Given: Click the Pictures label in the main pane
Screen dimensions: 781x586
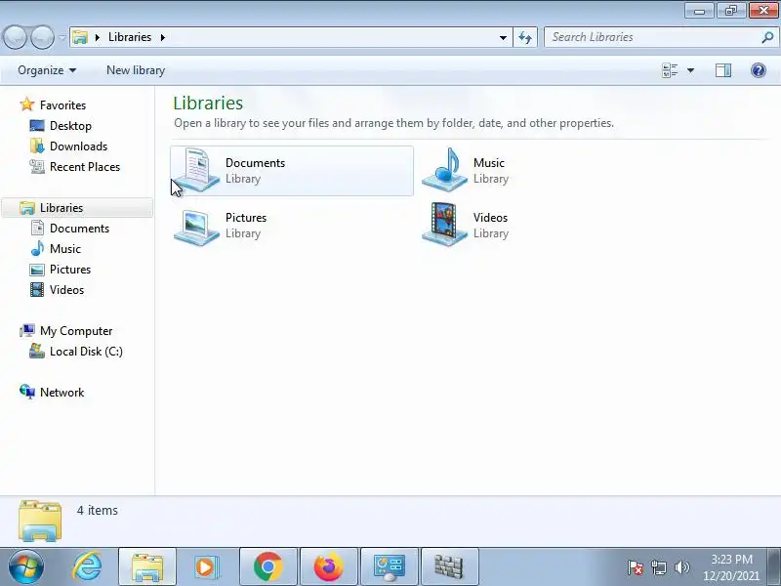Looking at the screenshot, I should (x=246, y=218).
